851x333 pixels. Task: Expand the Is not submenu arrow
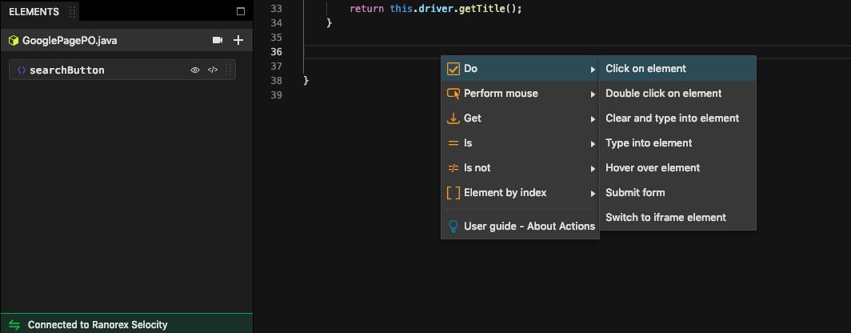pyautogui.click(x=593, y=169)
